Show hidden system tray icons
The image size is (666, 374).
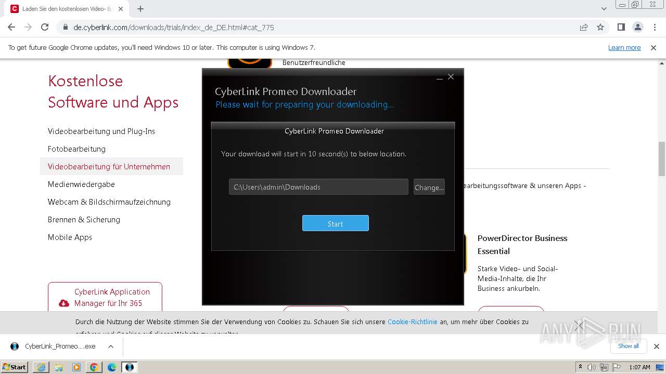[x=580, y=367]
